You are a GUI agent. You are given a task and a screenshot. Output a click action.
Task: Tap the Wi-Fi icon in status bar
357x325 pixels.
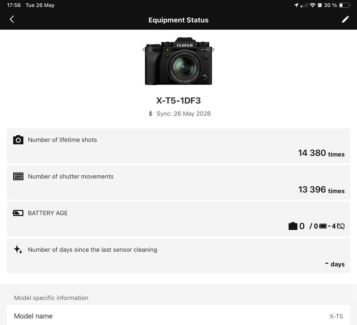(x=313, y=5)
